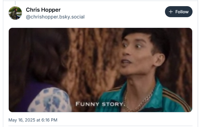Open the @chrishopper.bsky.social handle link
Screen dimensions: 199x127
click(55, 17)
